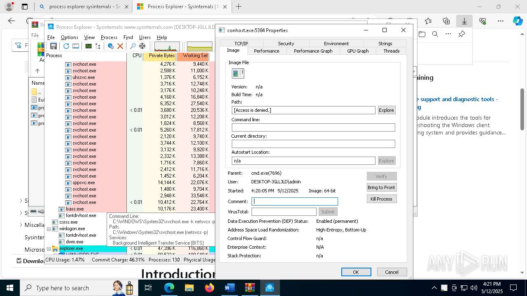Viewport: 527px width, 296px height.
Task: Click the image file icon in Properties
Action: 238,74
